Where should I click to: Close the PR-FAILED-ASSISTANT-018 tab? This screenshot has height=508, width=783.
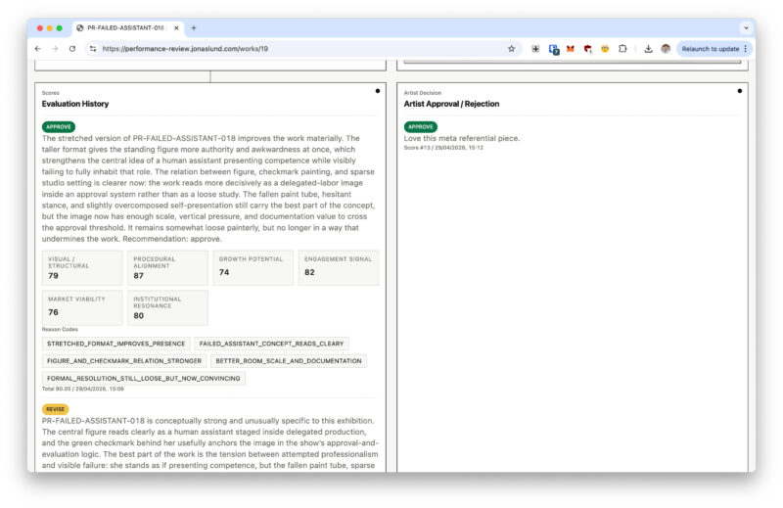176,28
